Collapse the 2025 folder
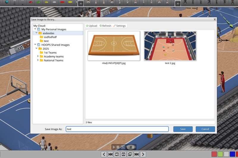This screenshot has height=158, width=238. tap(37, 49)
